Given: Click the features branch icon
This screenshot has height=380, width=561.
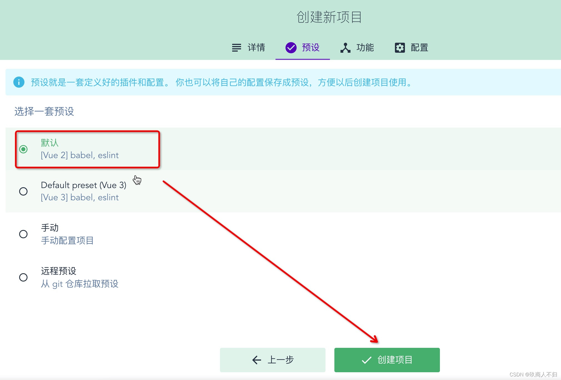Looking at the screenshot, I should [x=345, y=48].
